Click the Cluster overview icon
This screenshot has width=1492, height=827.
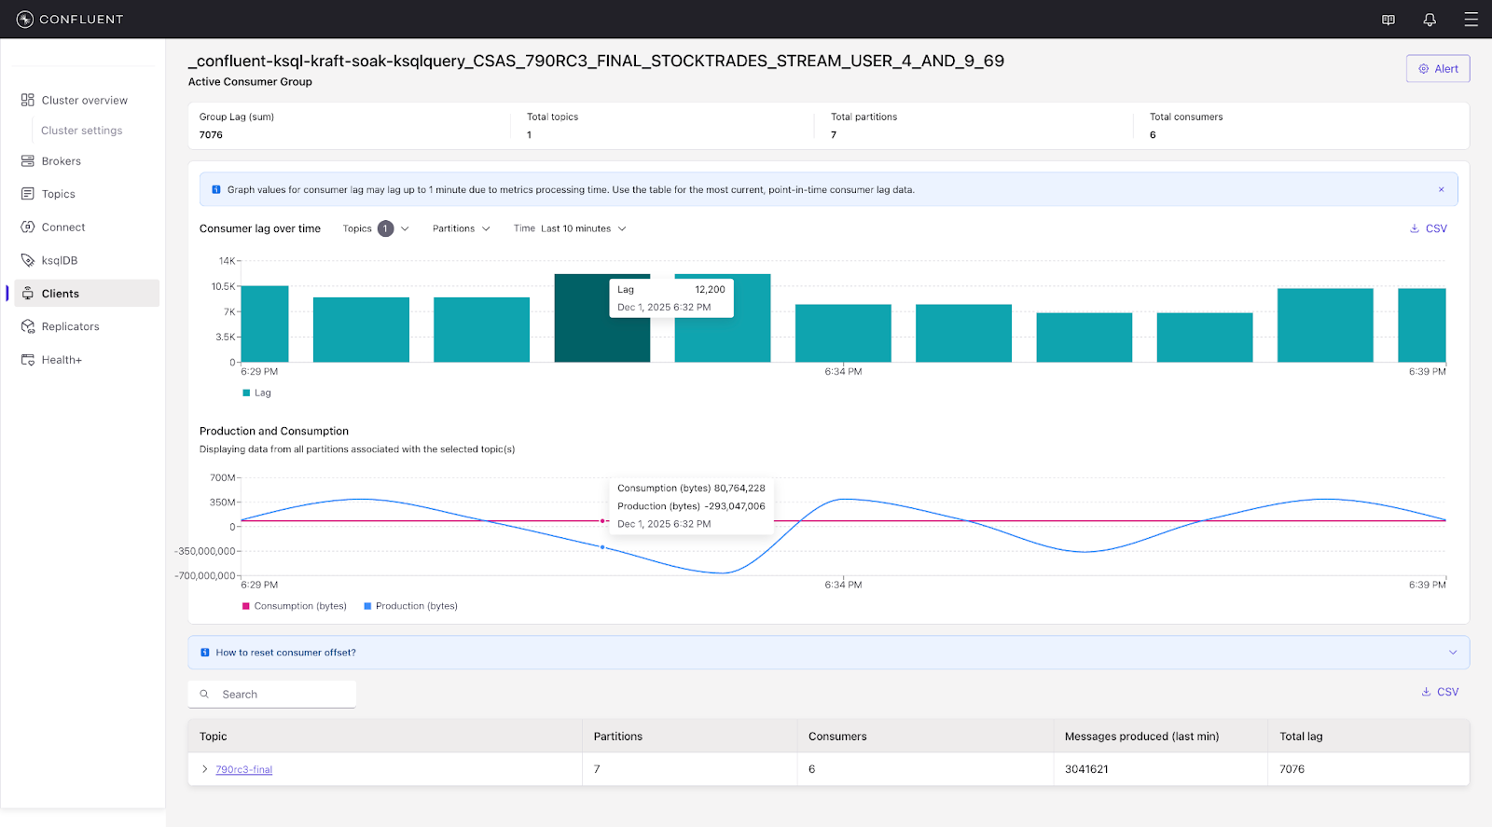(28, 100)
